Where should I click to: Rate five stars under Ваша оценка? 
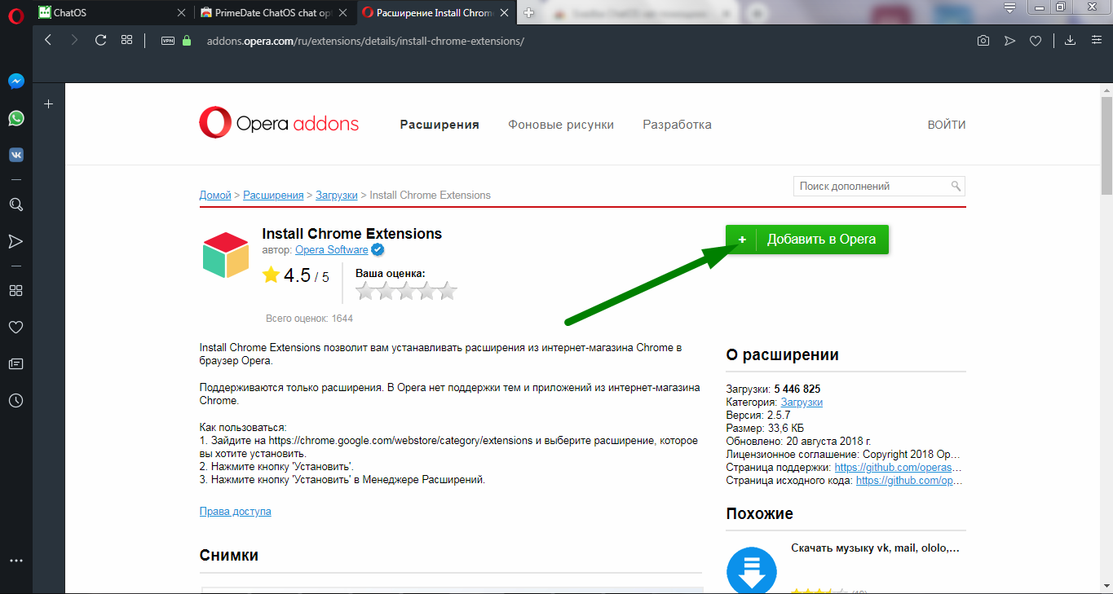pyautogui.click(x=448, y=291)
